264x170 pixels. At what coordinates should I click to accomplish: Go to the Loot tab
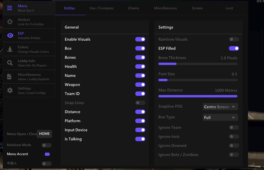[x=229, y=8]
